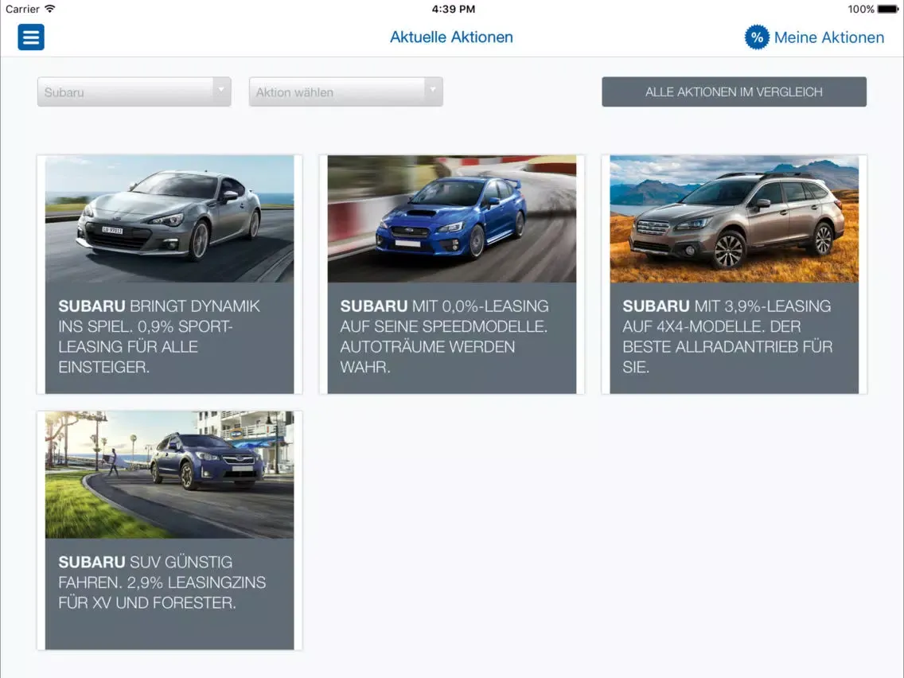Open the Aktion wählen dropdown
Screen dimensions: 904x678
[346, 92]
